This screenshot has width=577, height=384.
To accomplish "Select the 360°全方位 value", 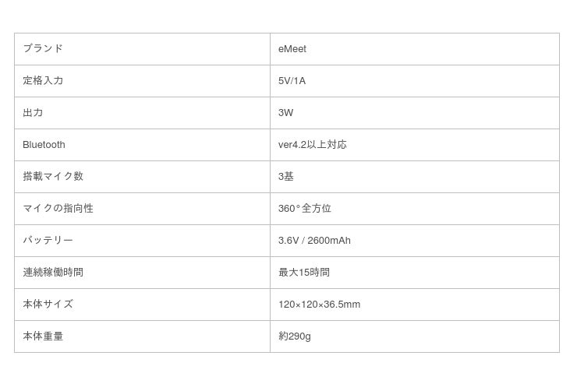I will [x=305, y=209].
